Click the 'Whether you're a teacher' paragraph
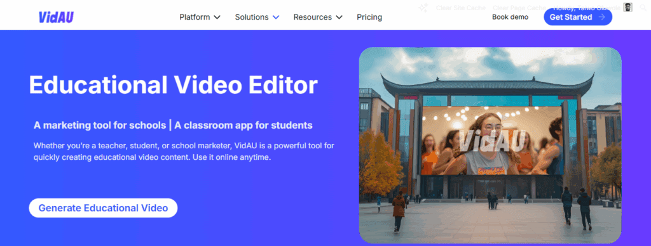651x246 pixels. (184, 152)
